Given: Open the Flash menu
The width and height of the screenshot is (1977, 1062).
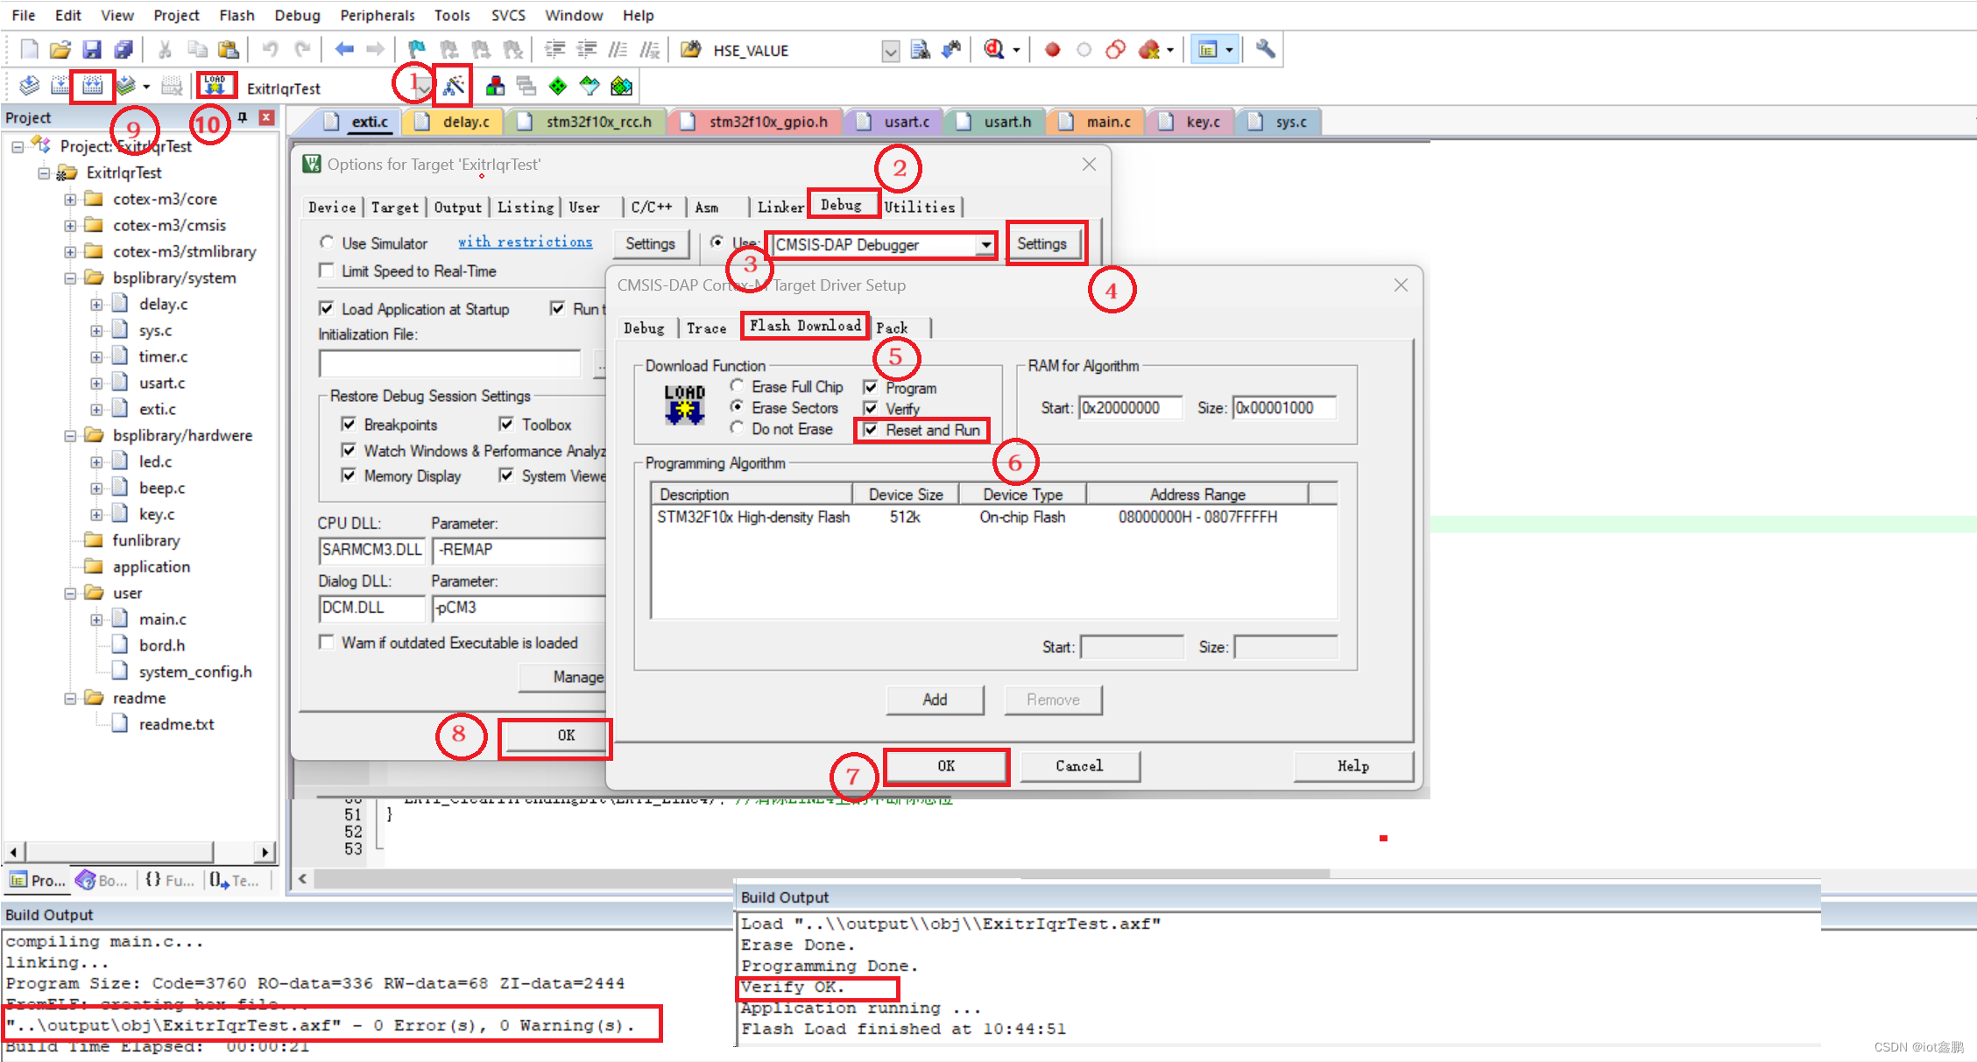Looking at the screenshot, I should 237,15.
